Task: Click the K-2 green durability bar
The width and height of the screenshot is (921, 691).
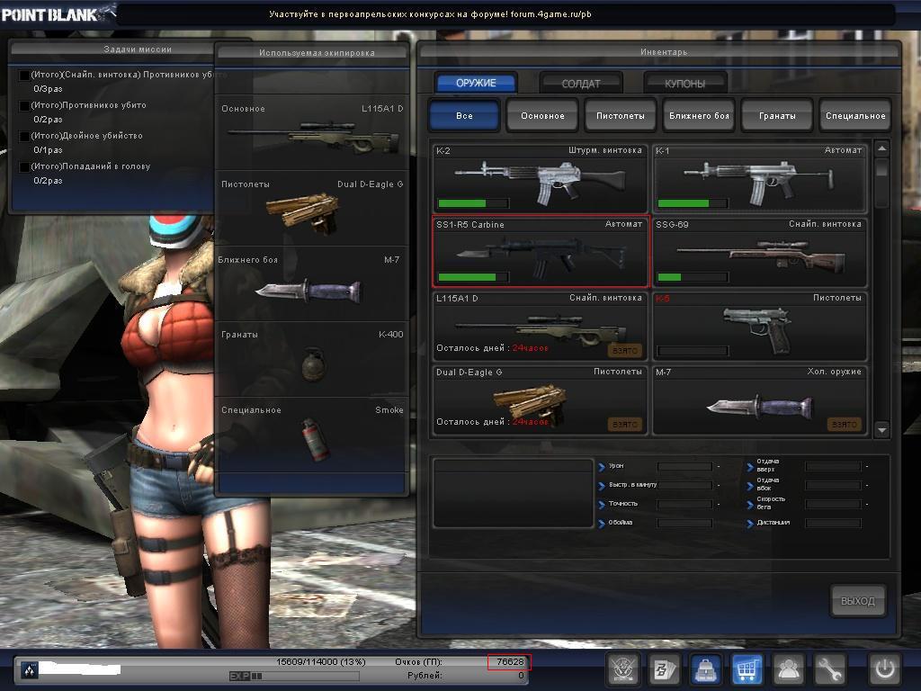Action: 462,203
